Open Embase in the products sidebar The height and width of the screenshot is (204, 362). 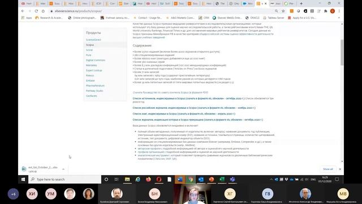pyautogui.click(x=90, y=80)
